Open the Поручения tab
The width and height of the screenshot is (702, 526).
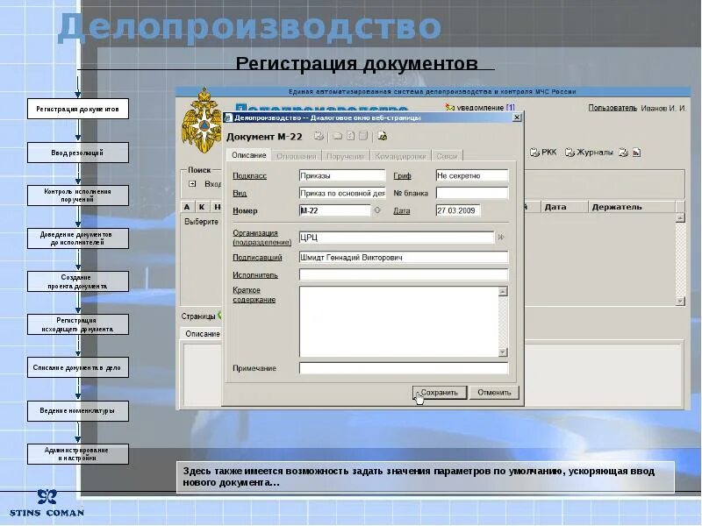[345, 156]
